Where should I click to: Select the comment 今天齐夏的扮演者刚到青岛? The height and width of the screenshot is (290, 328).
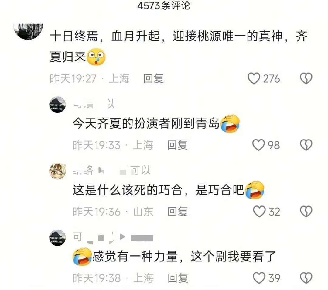146,123
